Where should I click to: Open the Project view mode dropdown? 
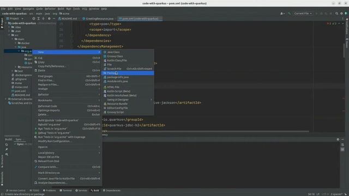pos(15,19)
